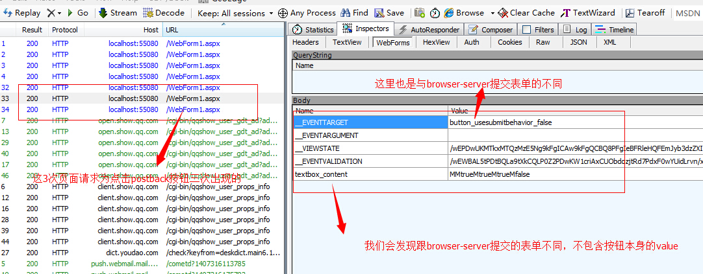This screenshot has height=274, width=703.
Task: Click the Browse Internet Explorer icon
Action: click(449, 13)
